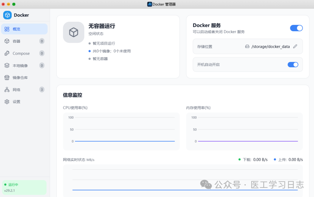The image size is (314, 197).
Task: Click the version text v29.2.1
Action: (9, 190)
